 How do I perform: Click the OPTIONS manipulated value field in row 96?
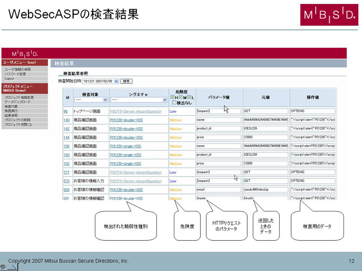(313, 111)
